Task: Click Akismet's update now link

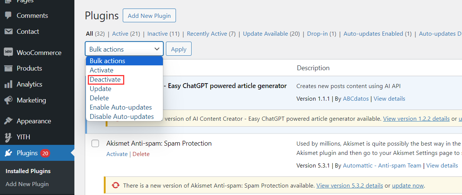Action: [x=408, y=185]
